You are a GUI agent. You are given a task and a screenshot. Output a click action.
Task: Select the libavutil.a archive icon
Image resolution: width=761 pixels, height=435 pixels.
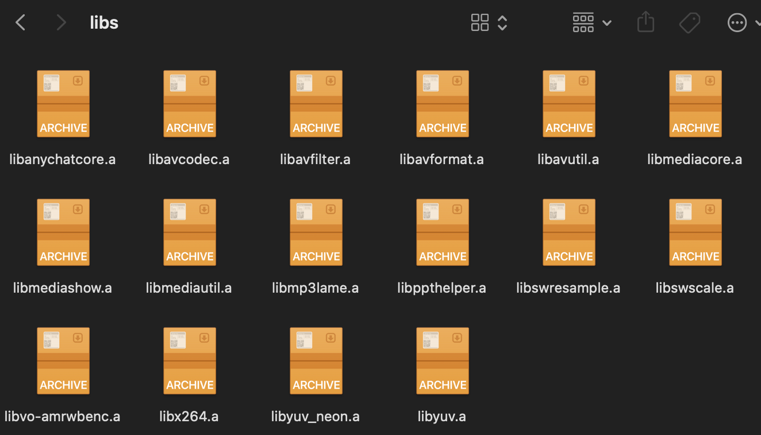tap(569, 104)
